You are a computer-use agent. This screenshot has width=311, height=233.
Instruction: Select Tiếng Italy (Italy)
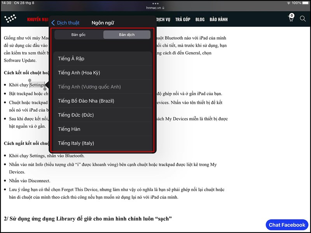click(103, 143)
